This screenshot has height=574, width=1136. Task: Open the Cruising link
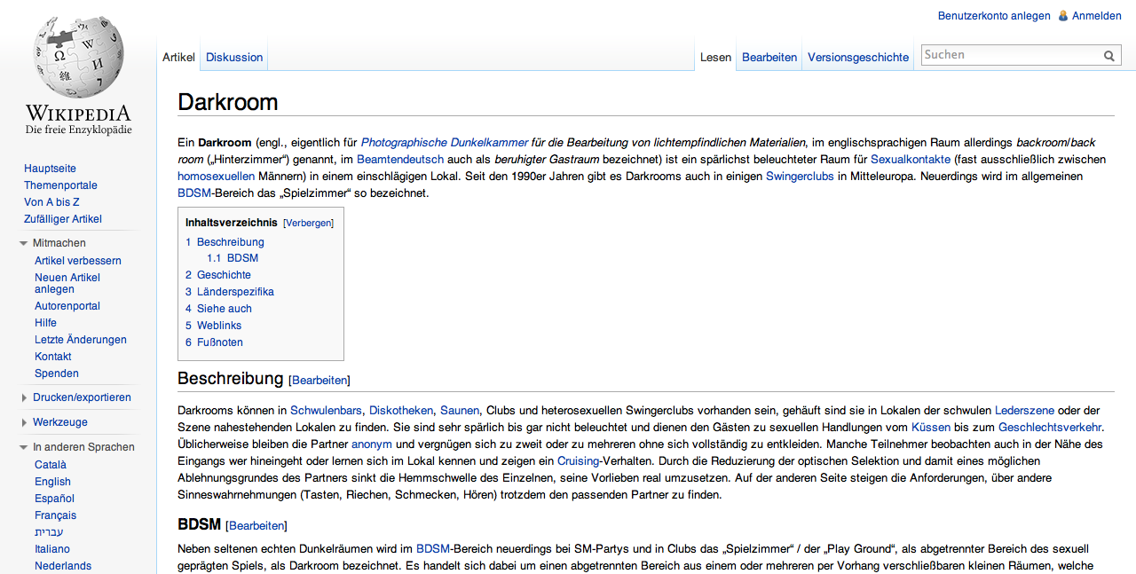[578, 461]
